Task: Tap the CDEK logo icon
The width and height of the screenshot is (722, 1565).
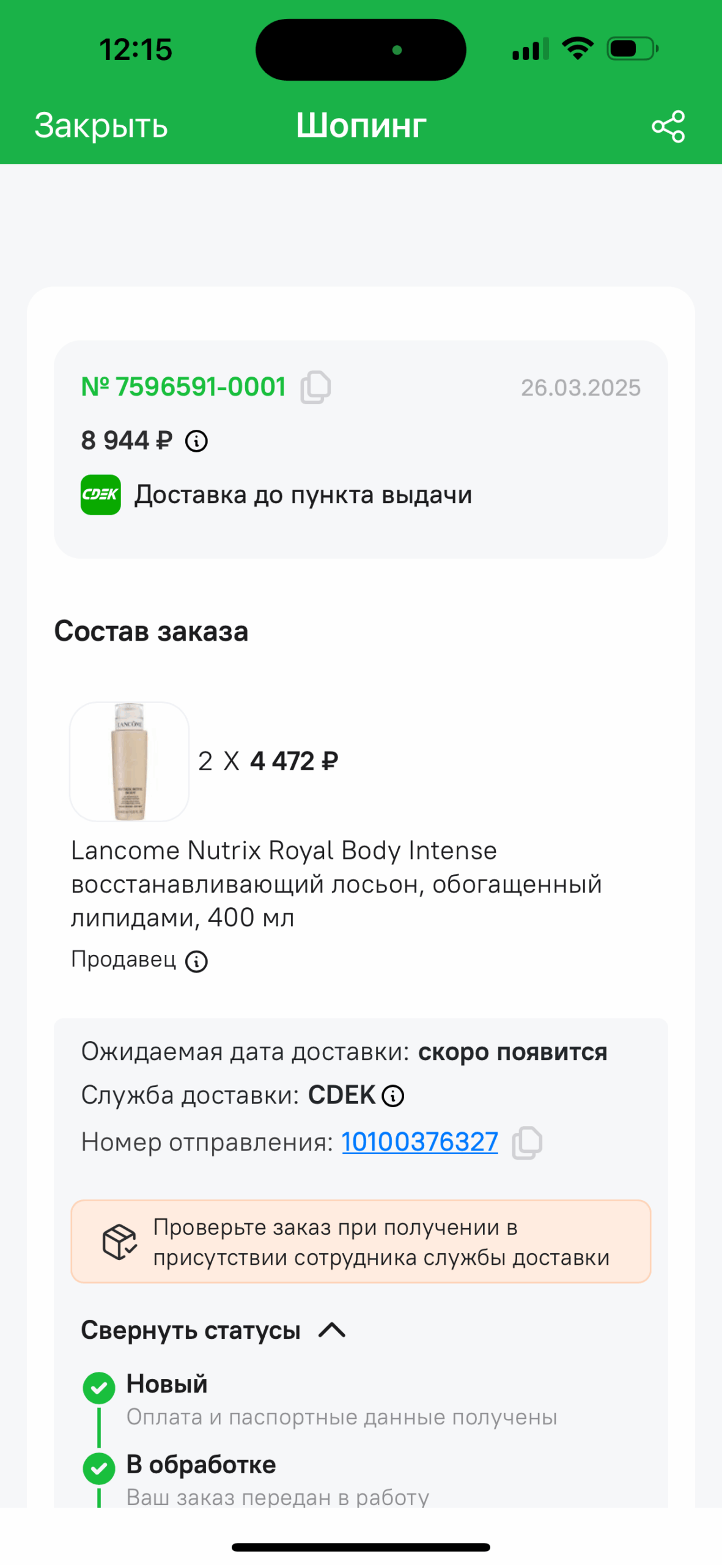Action: tap(101, 495)
